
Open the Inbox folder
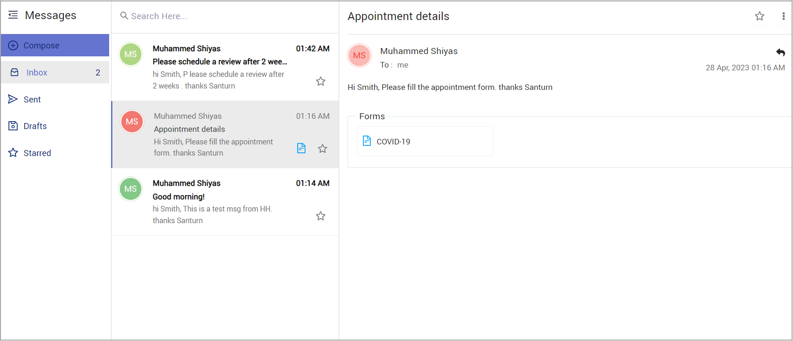coord(55,72)
